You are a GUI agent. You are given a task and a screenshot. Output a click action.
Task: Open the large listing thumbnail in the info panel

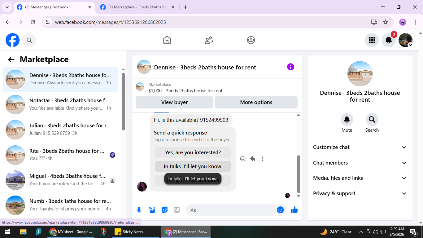[360, 73]
